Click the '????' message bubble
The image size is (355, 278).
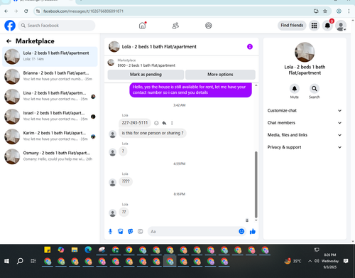coord(126,181)
